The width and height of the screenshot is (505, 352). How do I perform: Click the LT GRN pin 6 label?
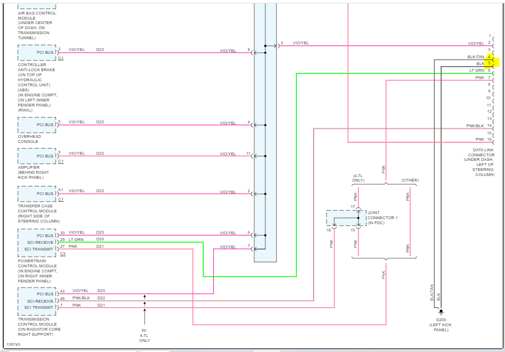pos(480,71)
